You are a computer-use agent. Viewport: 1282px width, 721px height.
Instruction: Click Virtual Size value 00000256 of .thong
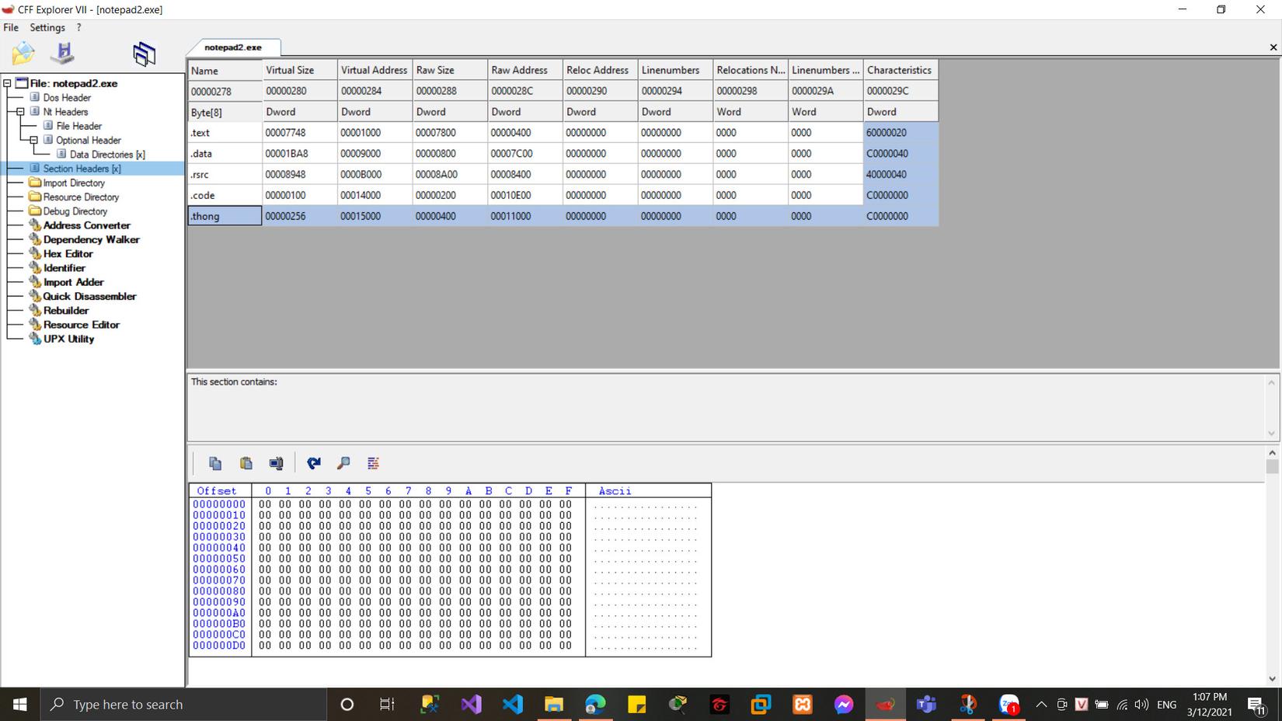pyautogui.click(x=300, y=216)
